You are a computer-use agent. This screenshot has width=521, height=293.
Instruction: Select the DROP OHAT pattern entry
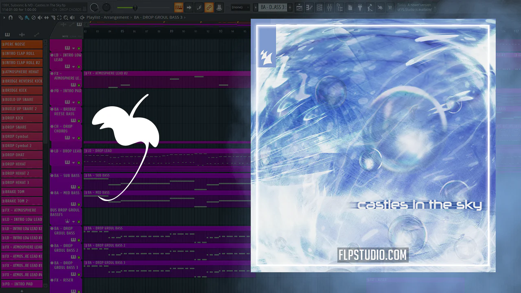tap(22, 155)
